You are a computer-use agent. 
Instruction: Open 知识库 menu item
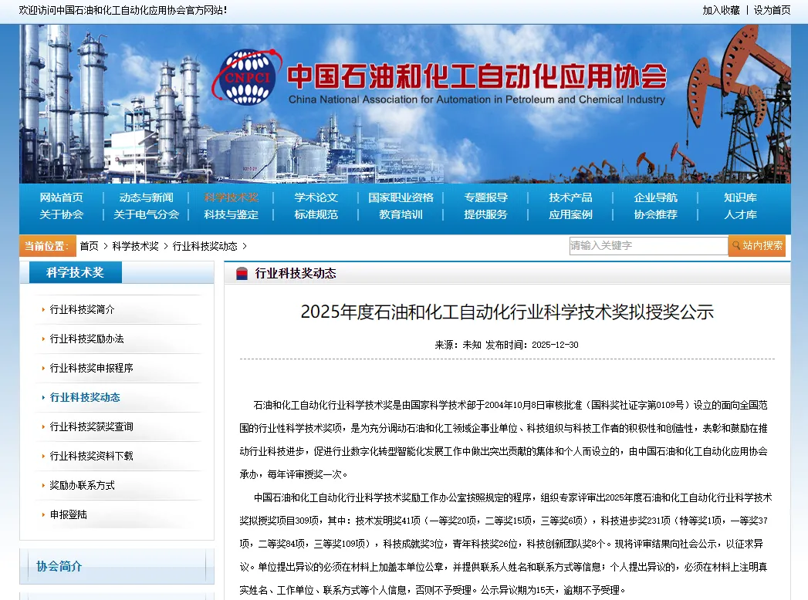coord(741,197)
